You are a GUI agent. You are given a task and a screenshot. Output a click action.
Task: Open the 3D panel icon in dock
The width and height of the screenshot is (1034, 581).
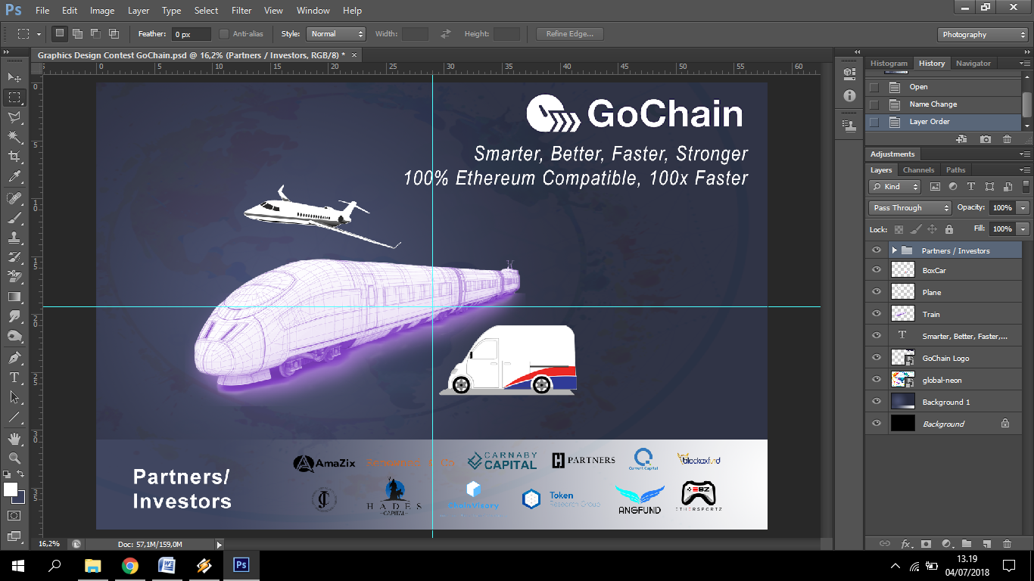tap(849, 73)
